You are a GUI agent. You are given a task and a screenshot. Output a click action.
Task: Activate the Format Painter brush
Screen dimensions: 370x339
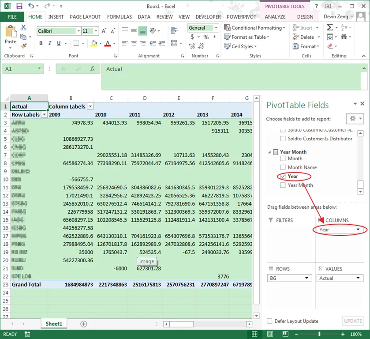pos(24,46)
